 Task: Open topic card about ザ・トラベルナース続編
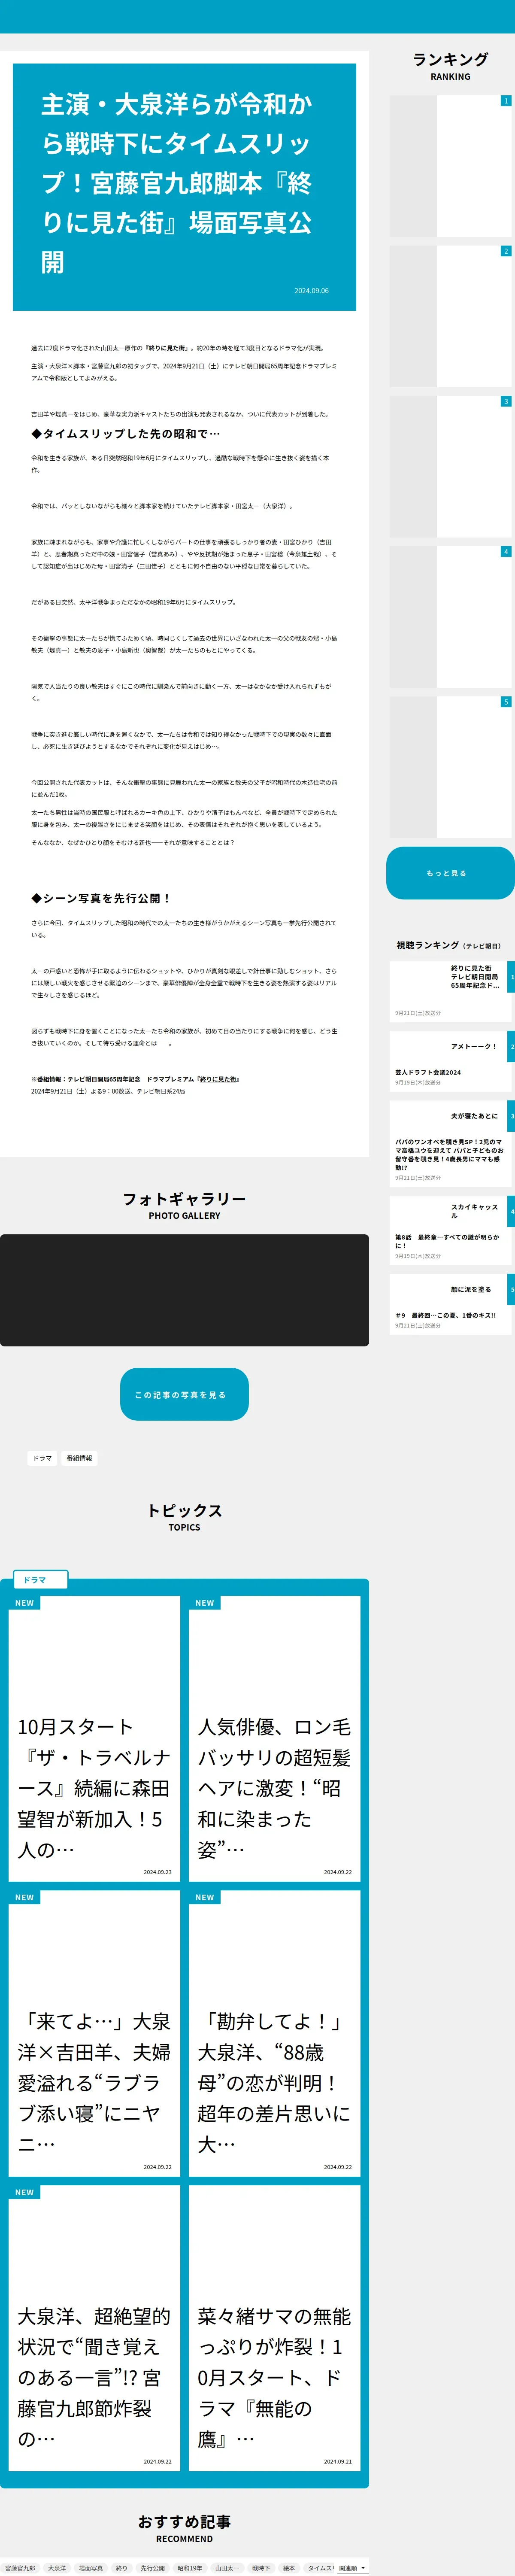(94, 1738)
